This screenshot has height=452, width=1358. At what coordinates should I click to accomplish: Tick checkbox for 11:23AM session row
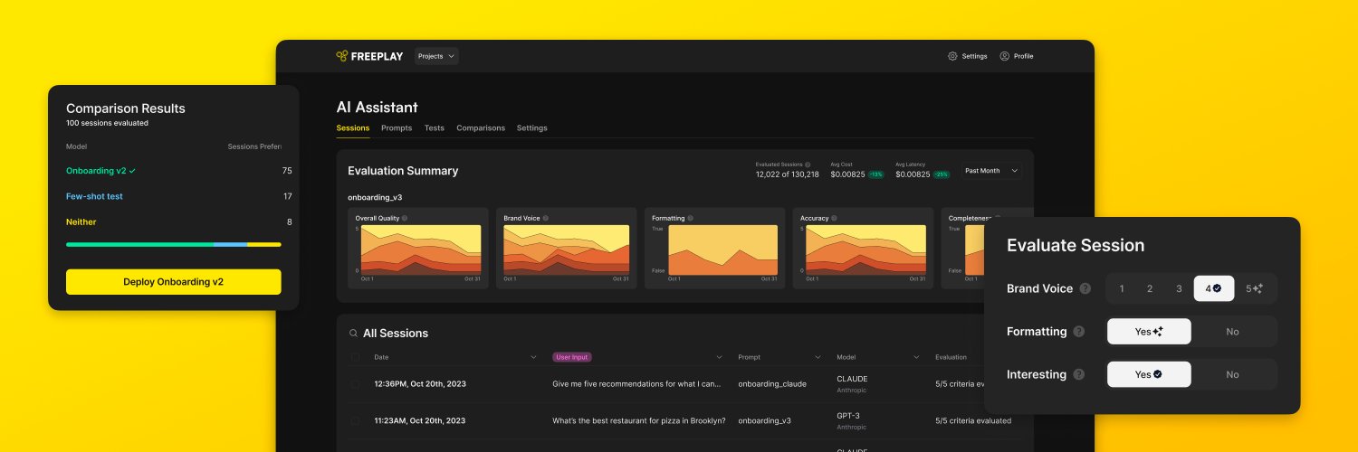click(x=355, y=420)
